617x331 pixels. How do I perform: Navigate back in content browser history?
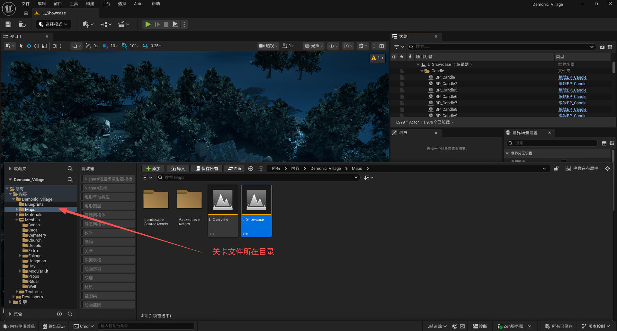tap(251, 169)
